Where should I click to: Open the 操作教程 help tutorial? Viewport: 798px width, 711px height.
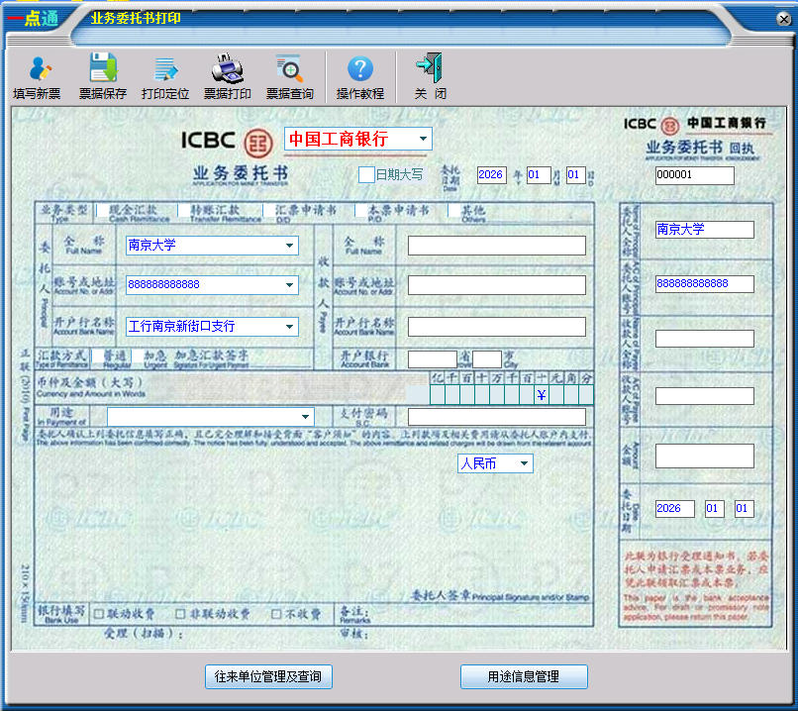[359, 77]
